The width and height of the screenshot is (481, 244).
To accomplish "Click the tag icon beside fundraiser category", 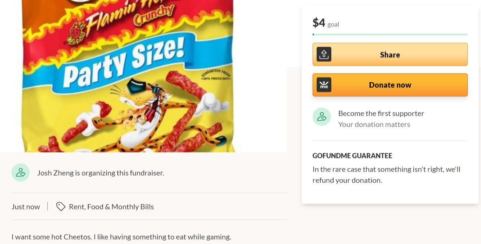I will 61,207.
